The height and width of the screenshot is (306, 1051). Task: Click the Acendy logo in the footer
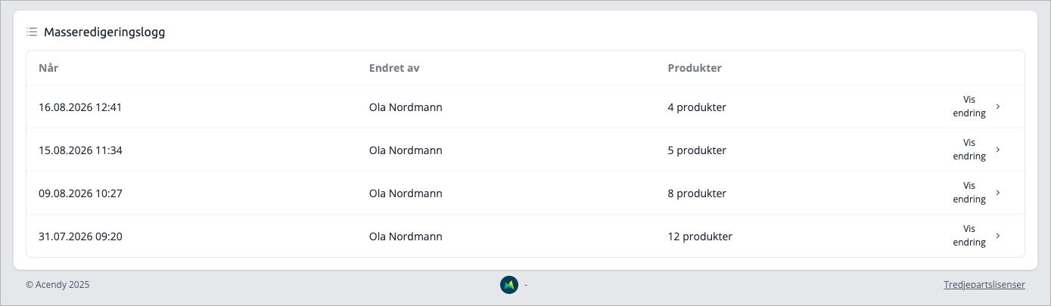(509, 285)
